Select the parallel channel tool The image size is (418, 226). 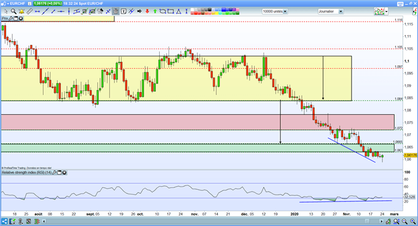click(x=76, y=12)
